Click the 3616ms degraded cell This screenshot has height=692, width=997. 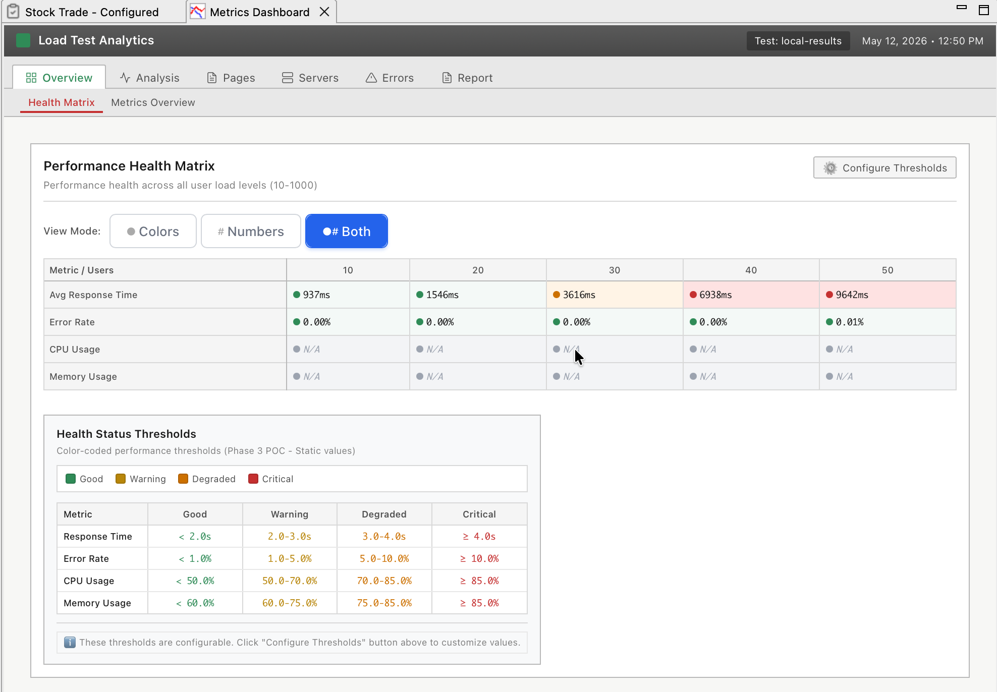pyautogui.click(x=615, y=295)
